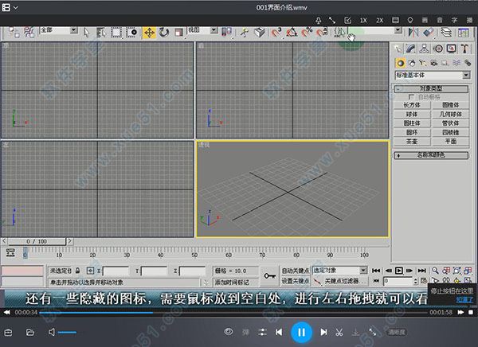Expand the 名称和颜色 rollout
478x347 pixels.
point(431,155)
